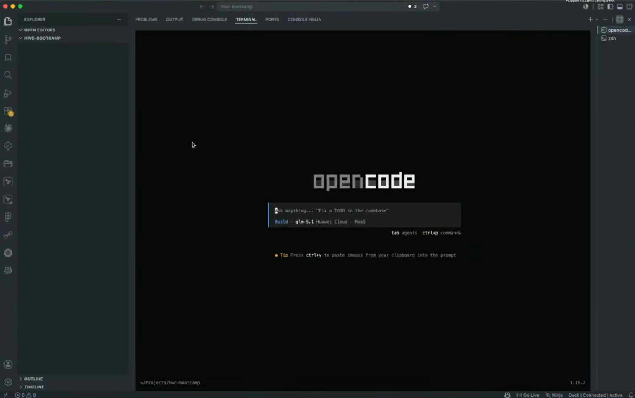This screenshot has height=398, width=635.
Task: Go forward with the navigation arrow
Action: coord(212,7)
